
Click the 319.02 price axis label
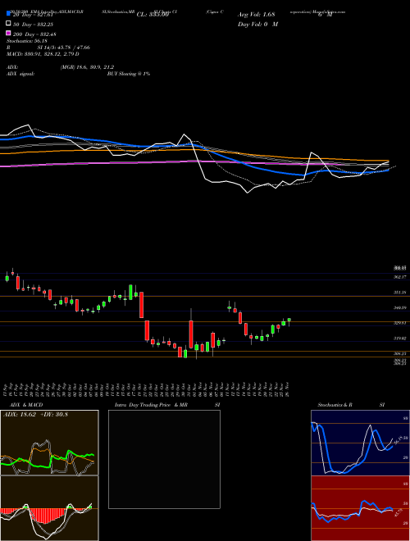coord(401,339)
